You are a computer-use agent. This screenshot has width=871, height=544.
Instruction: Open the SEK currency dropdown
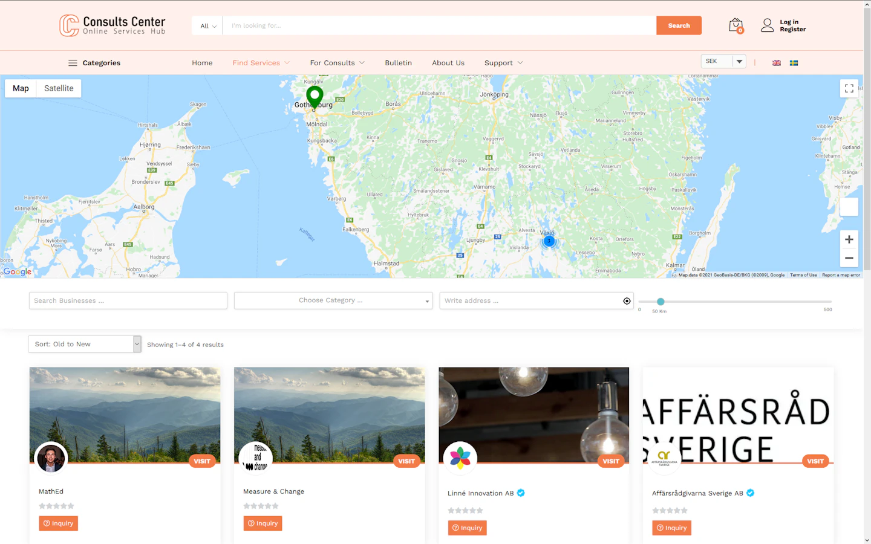723,61
